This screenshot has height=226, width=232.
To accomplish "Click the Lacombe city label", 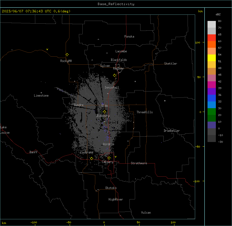I will tap(121, 51).
